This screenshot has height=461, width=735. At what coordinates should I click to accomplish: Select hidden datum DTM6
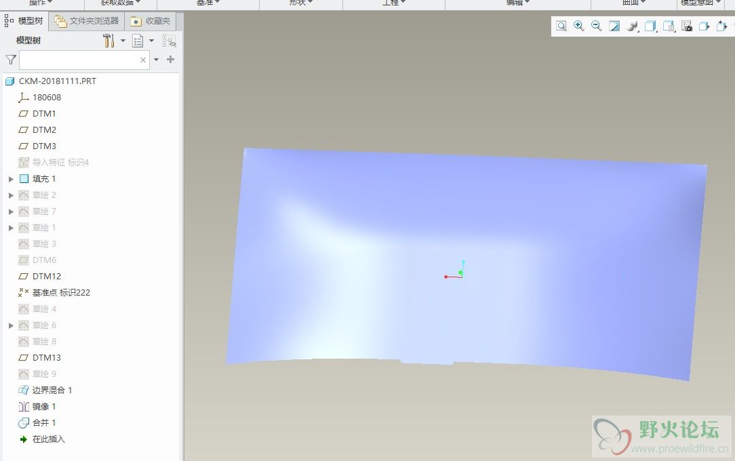tap(44, 260)
